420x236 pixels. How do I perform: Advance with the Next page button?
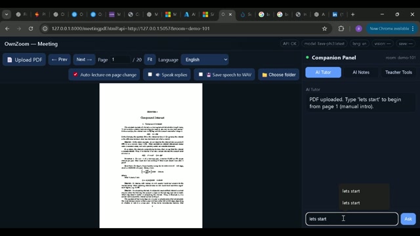tap(84, 60)
